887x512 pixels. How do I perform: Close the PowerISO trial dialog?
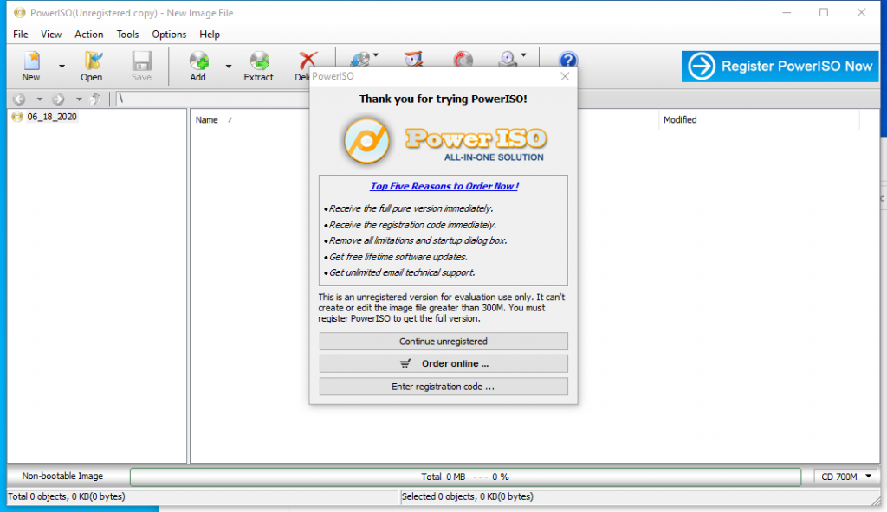pos(565,76)
